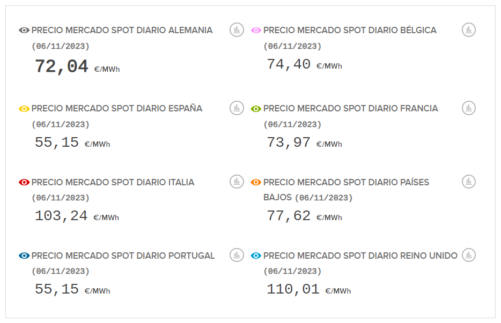Toggle dark blue eye for Portugal series
The image size is (501, 323).
click(x=24, y=256)
